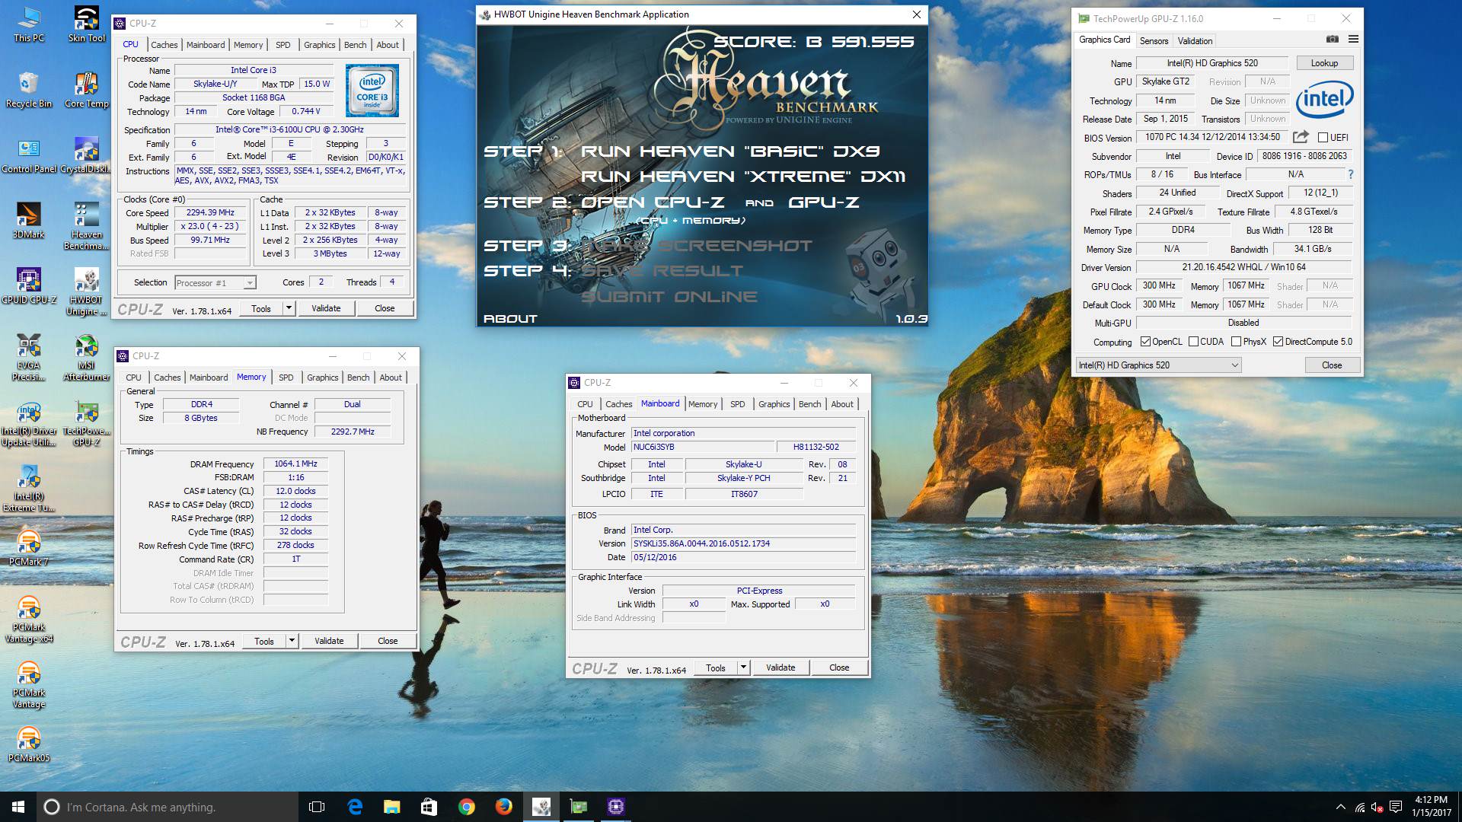Switch to Sensors tab in GPU-Z
The image size is (1462, 822).
pos(1154,41)
